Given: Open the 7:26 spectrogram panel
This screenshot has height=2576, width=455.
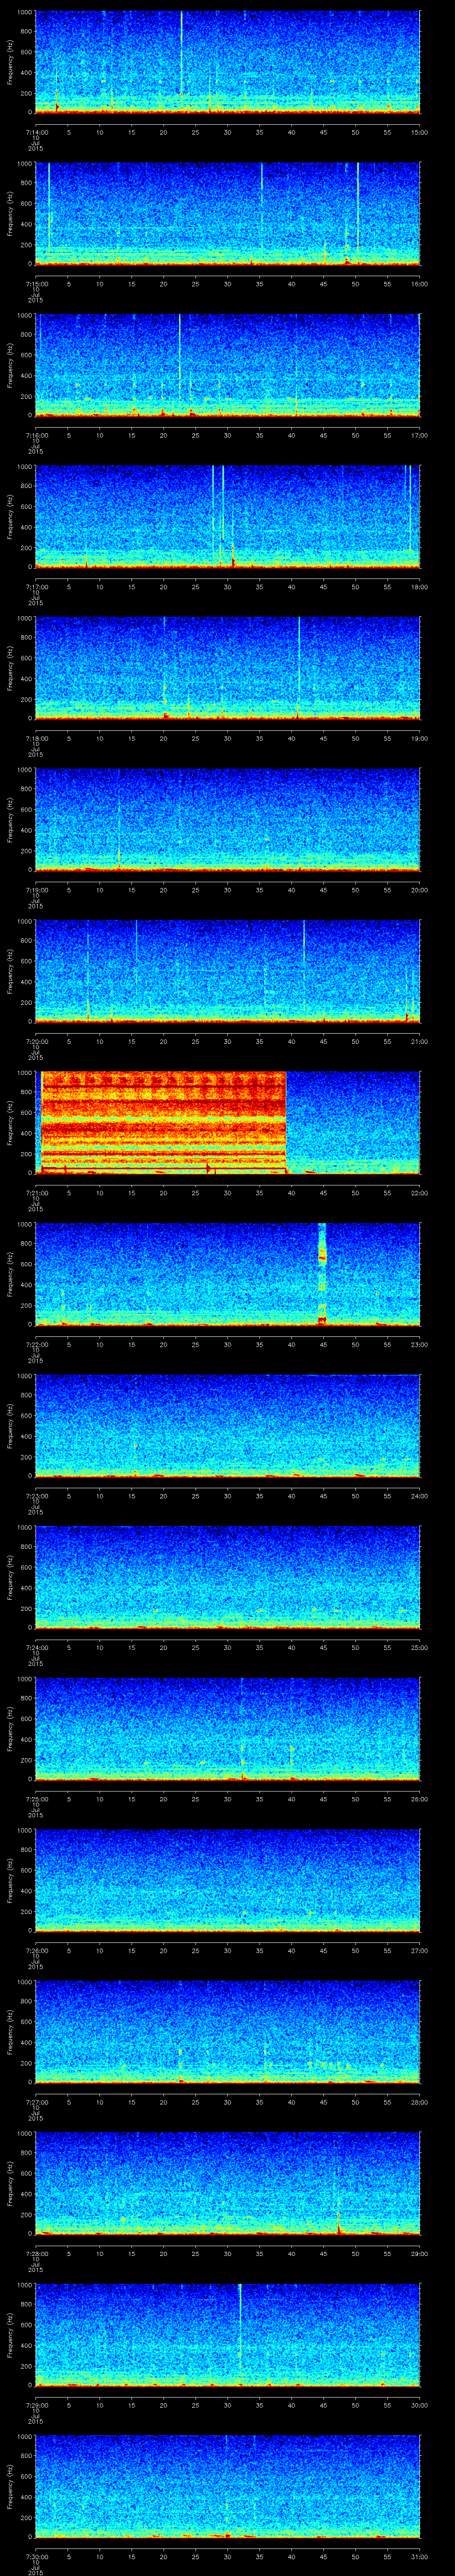Looking at the screenshot, I should 227,1880.
